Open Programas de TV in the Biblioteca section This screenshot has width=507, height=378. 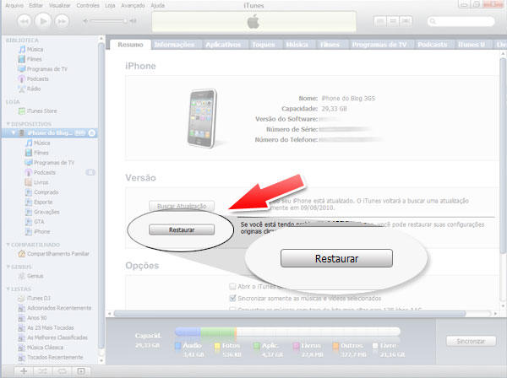click(x=43, y=69)
